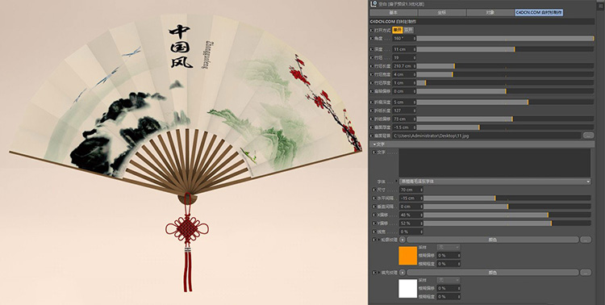Image resolution: width=605 pixels, height=305 pixels.
Task: Open the round shader arrow button above the orange swatch
Action: coord(403,240)
